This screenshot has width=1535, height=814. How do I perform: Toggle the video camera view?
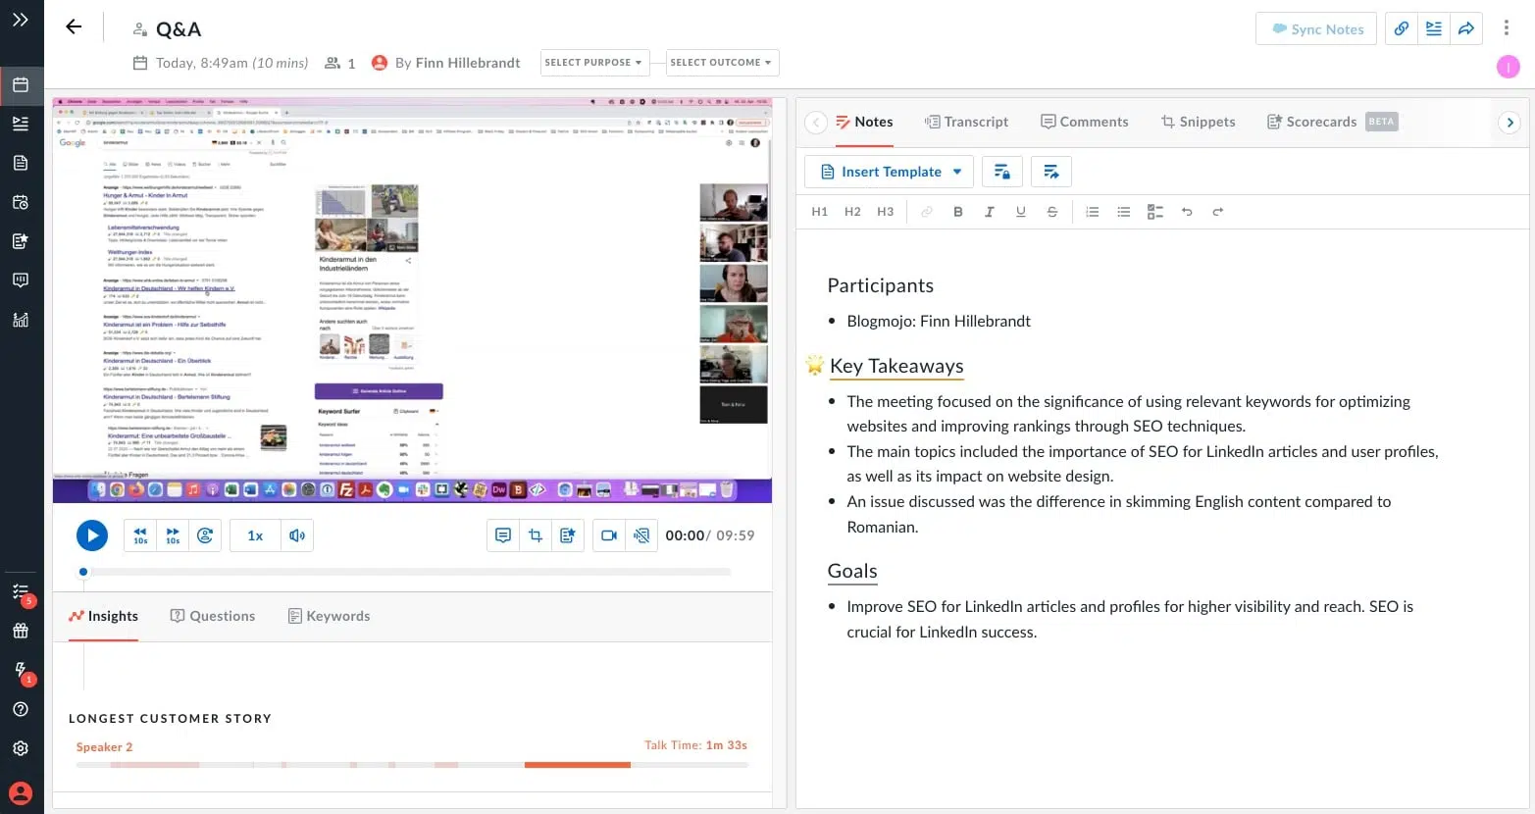point(609,535)
